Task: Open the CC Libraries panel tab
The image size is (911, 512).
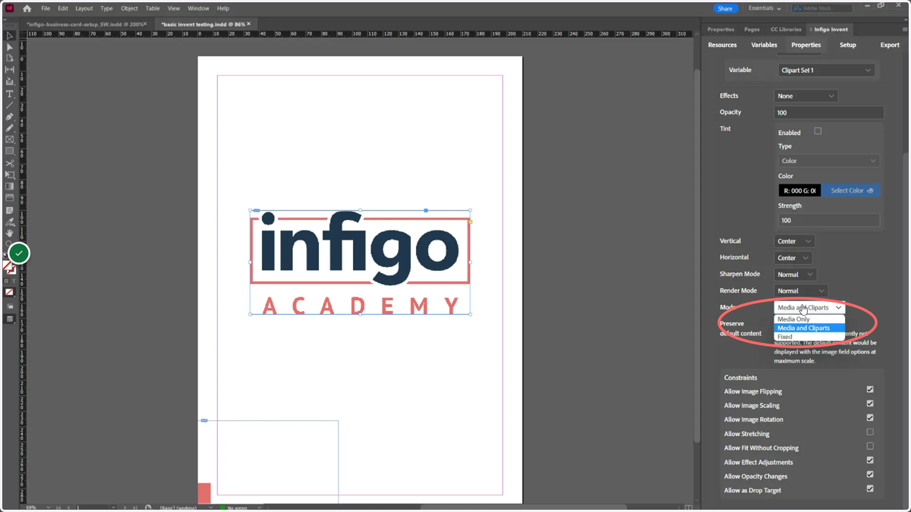Action: (786, 30)
